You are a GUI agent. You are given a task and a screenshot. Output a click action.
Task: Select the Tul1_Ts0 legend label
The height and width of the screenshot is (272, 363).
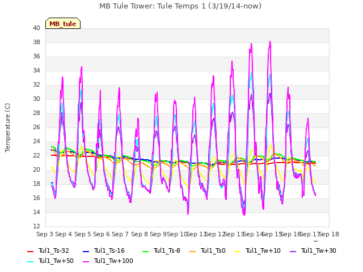213,250
